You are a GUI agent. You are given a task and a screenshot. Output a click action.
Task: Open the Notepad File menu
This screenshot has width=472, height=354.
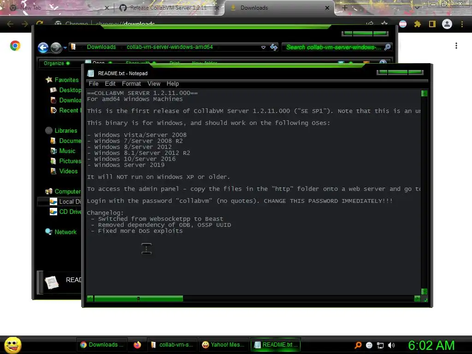click(94, 84)
